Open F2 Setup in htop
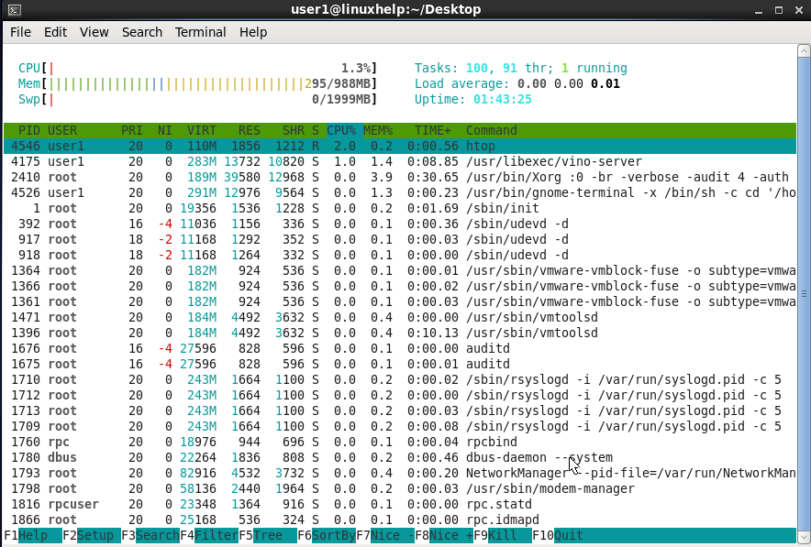811x547 pixels. pyautogui.click(x=92, y=535)
